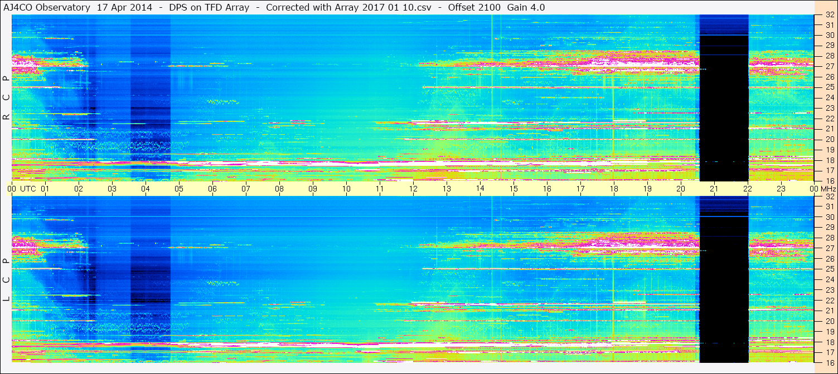Click the '09' time tick label

313,189
